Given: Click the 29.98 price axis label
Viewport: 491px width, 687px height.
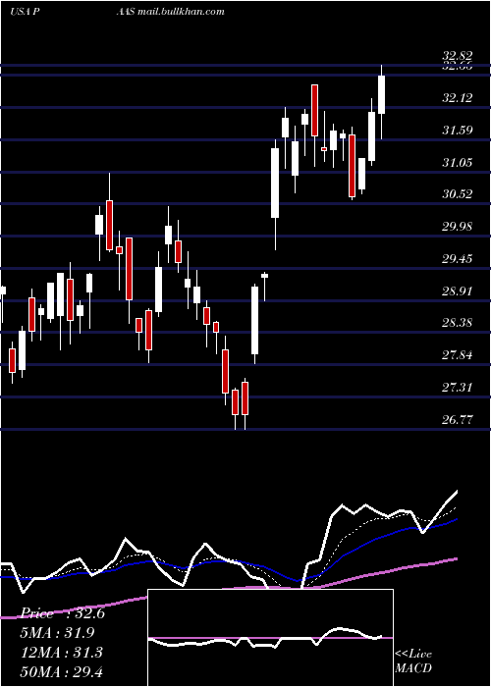Looking at the screenshot, I should tap(458, 227).
